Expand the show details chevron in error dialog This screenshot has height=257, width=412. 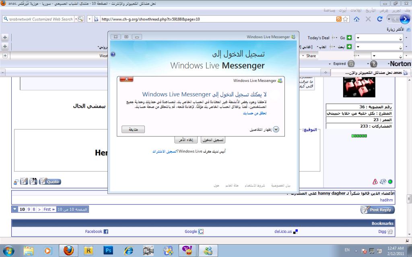(276, 129)
